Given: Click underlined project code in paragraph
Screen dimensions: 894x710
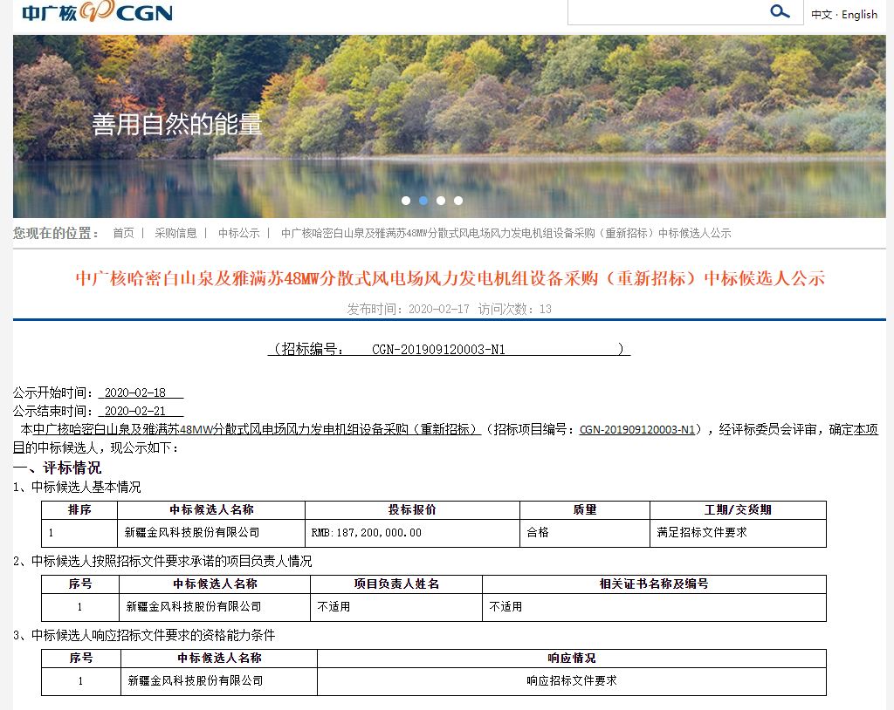Looking at the screenshot, I should point(637,430).
